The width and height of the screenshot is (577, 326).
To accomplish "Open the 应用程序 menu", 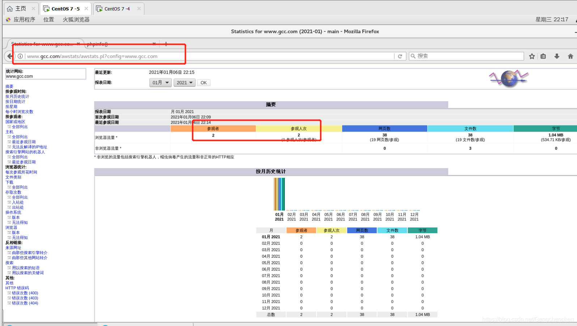I will click(24, 20).
